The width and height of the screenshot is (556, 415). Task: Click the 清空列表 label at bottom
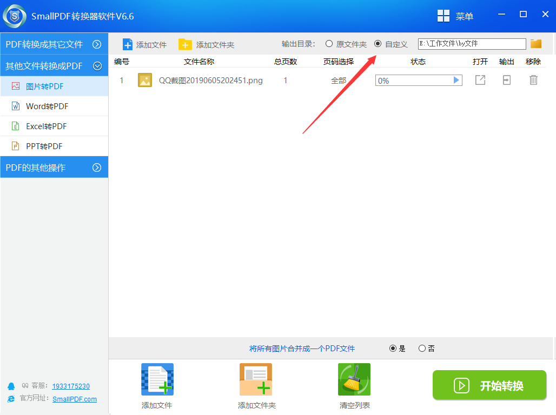point(355,405)
